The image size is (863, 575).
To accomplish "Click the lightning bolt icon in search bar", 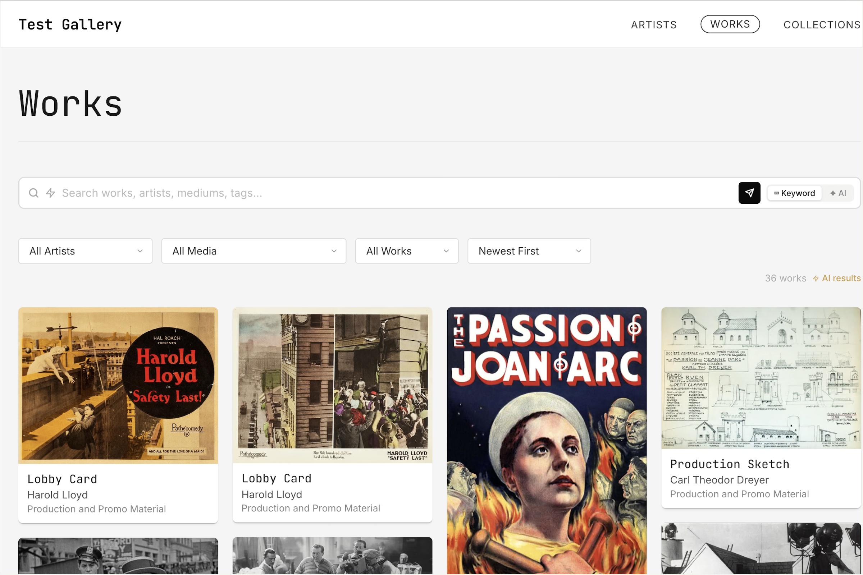I will click(51, 193).
